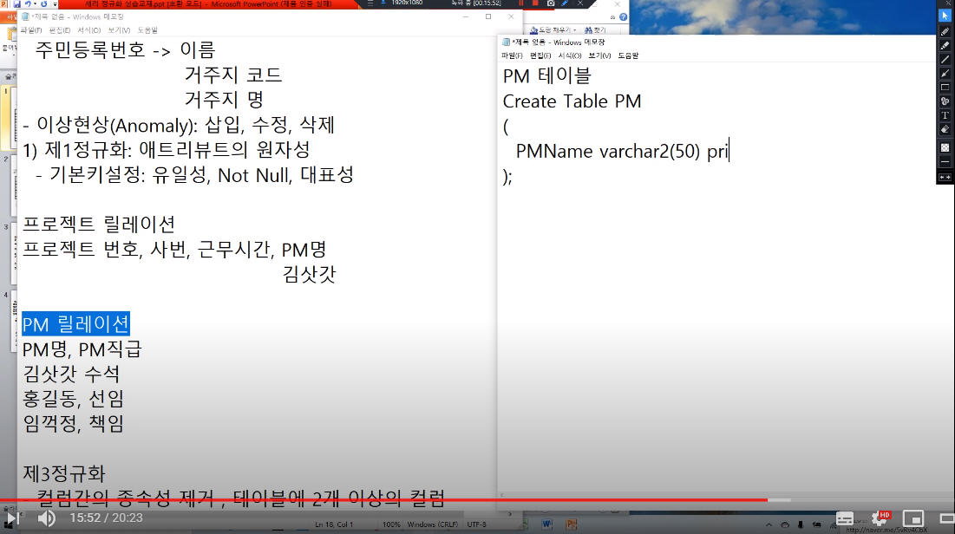
Task: Expand the system tray hidden icons chevron
Action: (769, 524)
